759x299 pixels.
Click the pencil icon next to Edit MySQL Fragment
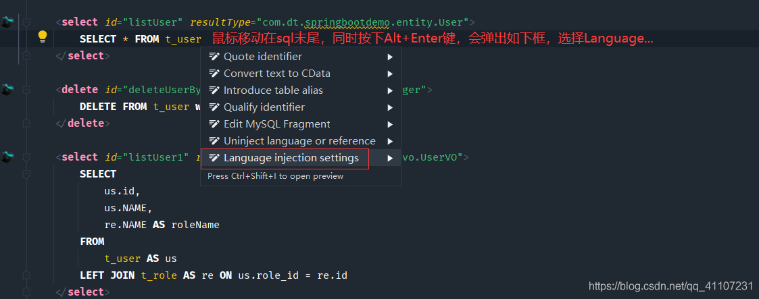pyautogui.click(x=214, y=124)
